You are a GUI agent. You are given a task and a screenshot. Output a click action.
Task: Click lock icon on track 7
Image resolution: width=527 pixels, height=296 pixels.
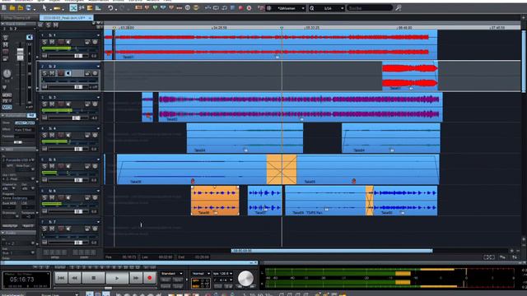pos(87,229)
